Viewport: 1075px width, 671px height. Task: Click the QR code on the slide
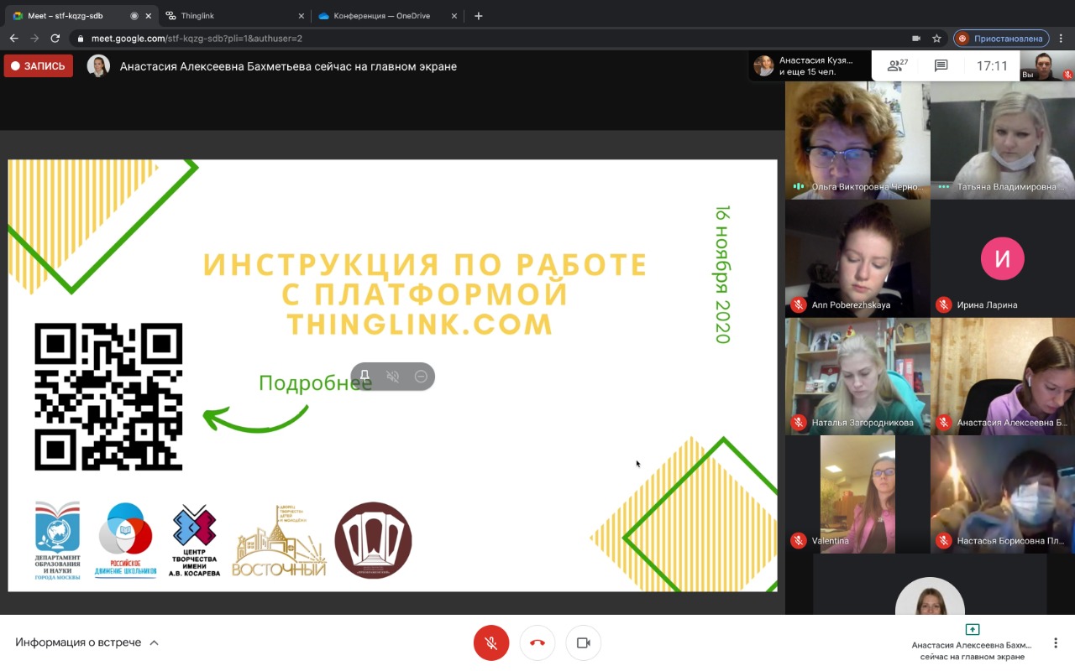tap(108, 397)
